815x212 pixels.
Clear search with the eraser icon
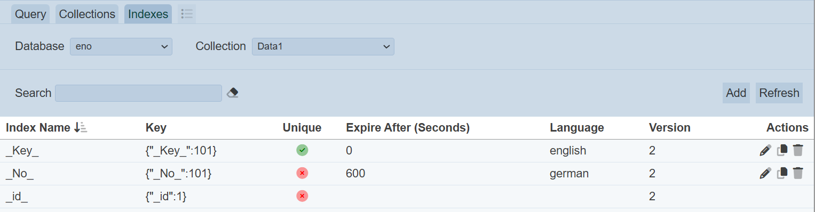coord(232,93)
